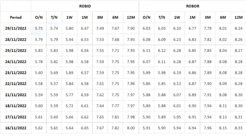This screenshot has width=246, height=136.
Task: Select the 24/11/2022 row date
Action: click(x=16, y=61)
